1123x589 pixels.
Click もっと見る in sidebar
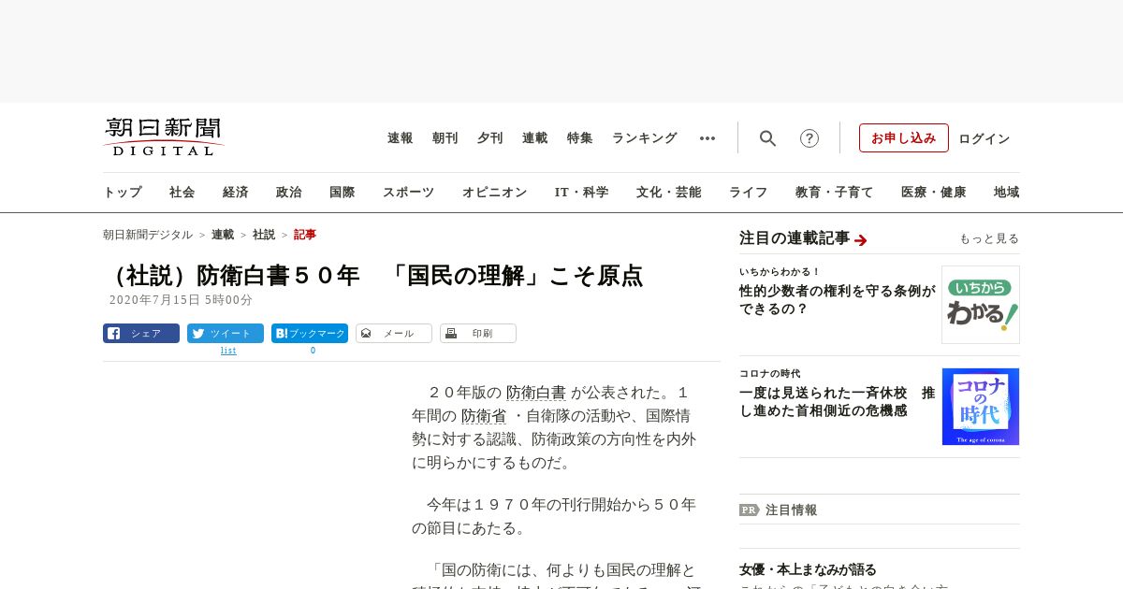[989, 238]
